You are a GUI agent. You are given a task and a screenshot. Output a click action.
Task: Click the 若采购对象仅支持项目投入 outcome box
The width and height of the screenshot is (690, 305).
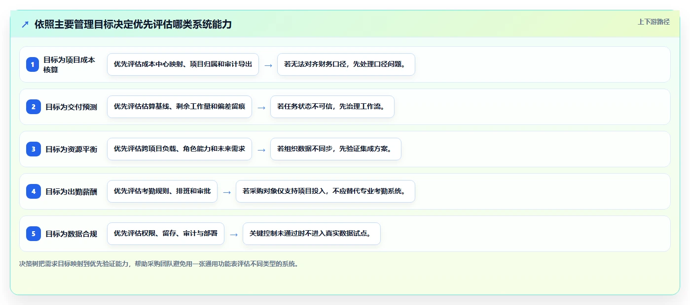[x=326, y=191]
